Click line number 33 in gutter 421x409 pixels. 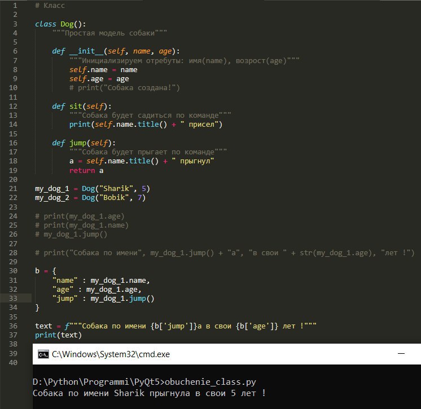13,299
